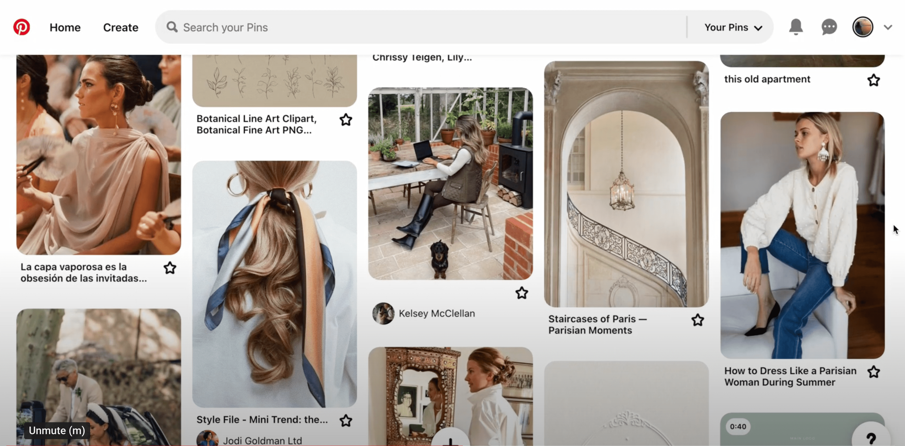Screen dimensions: 905x446
Task: Open messages speech bubble icon
Action: pos(829,27)
